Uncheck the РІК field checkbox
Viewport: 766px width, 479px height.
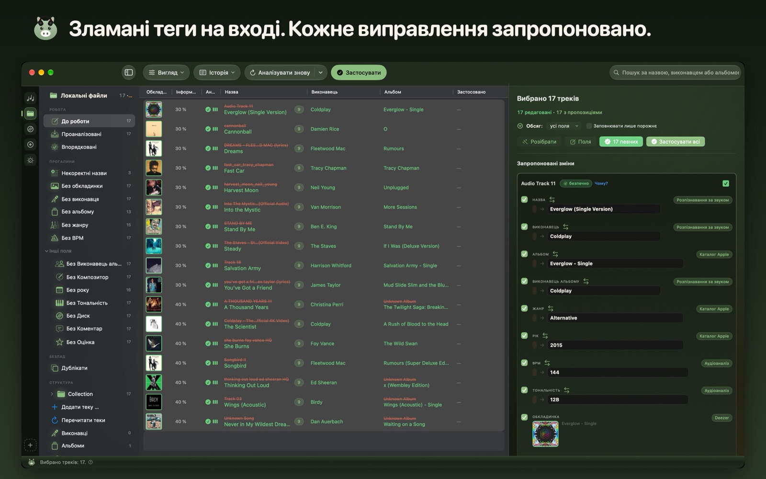point(524,335)
